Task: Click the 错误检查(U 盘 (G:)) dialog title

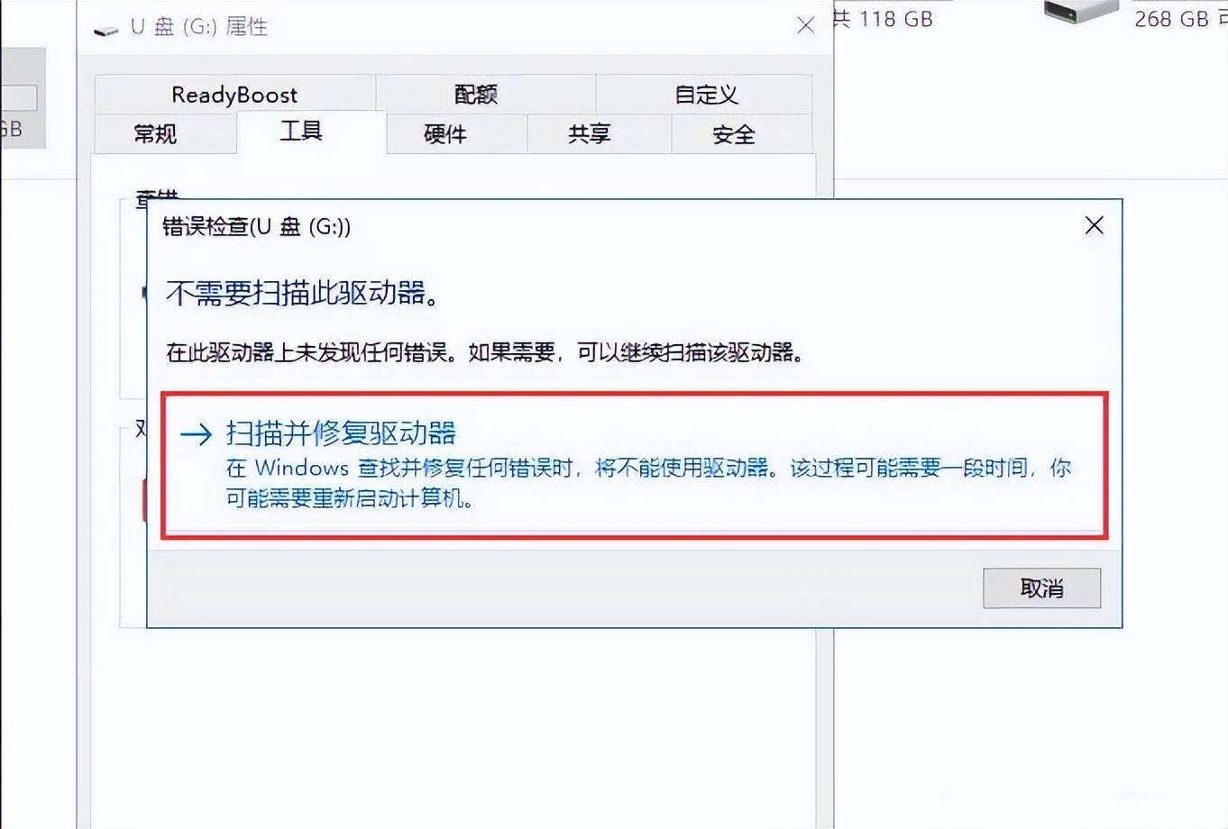Action: pos(257,227)
